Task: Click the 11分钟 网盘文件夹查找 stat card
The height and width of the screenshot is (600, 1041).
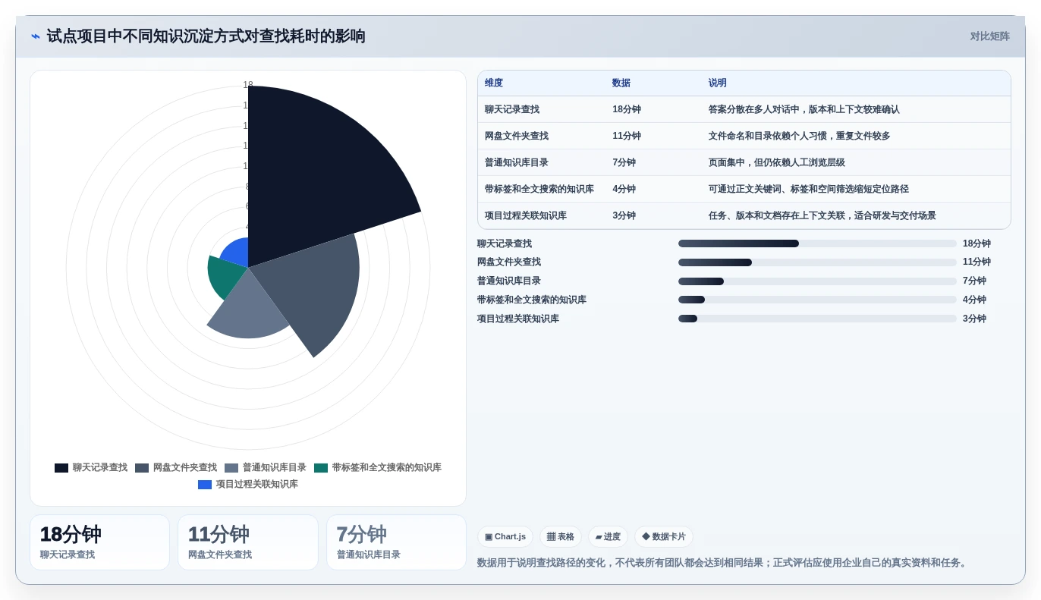Action: coord(248,542)
